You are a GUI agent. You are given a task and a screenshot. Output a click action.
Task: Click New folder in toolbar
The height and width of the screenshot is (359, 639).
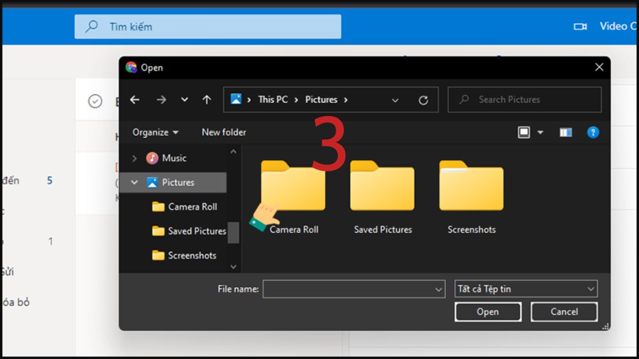click(224, 132)
